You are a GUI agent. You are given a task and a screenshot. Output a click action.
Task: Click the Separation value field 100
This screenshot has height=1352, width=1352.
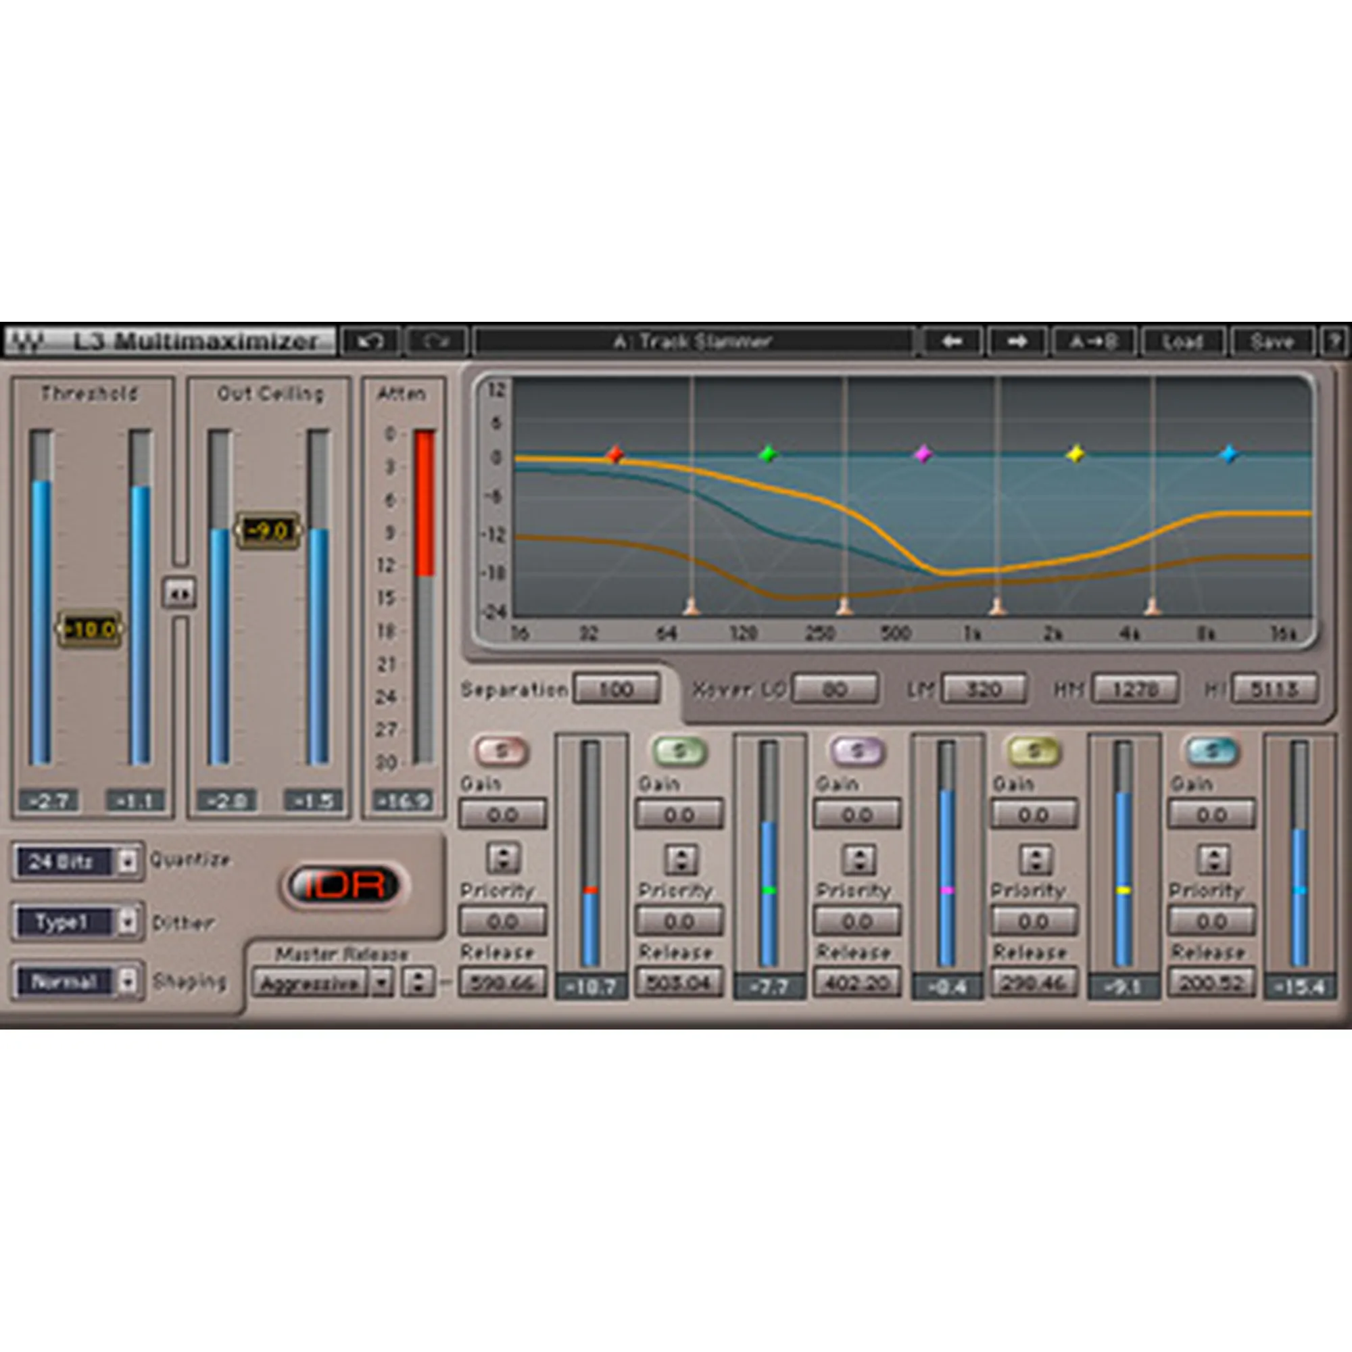coord(616,690)
